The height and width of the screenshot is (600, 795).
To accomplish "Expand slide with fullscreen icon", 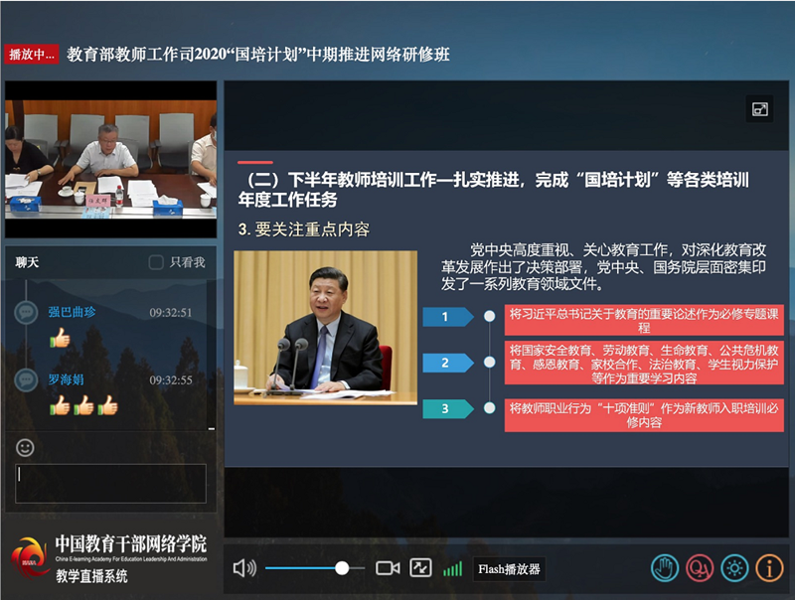I will [x=759, y=109].
